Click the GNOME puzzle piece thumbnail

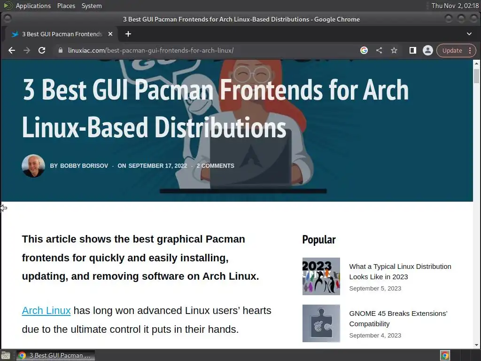pyautogui.click(x=321, y=323)
